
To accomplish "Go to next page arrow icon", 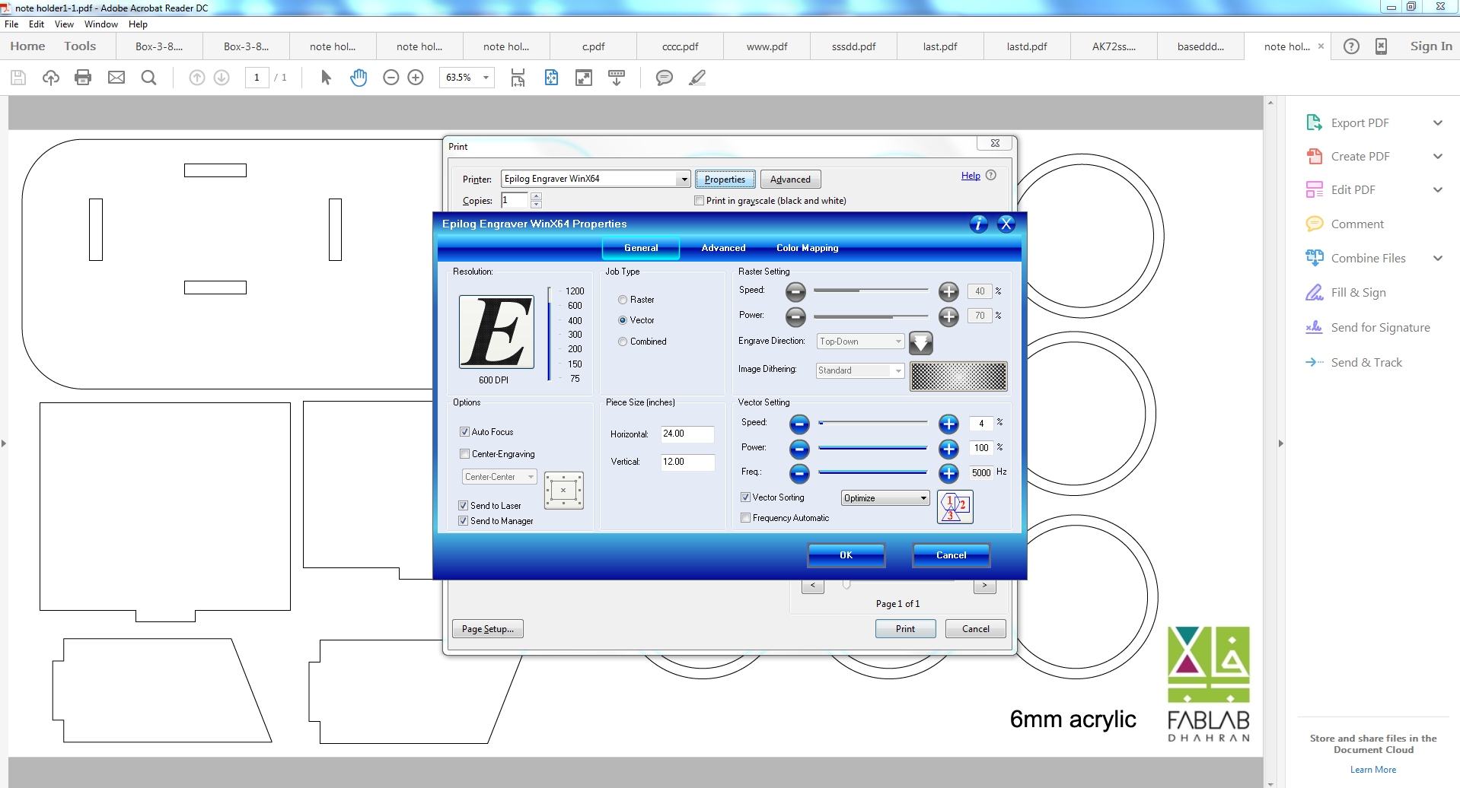I will pyautogui.click(x=222, y=78).
